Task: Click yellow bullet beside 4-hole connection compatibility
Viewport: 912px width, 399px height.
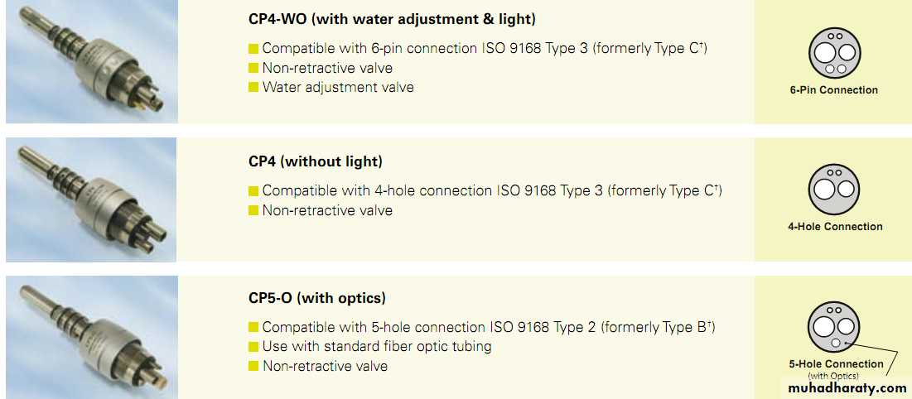Action: [x=253, y=191]
